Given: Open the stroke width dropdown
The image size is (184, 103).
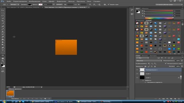Looking at the screenshot, I should click(53, 5).
